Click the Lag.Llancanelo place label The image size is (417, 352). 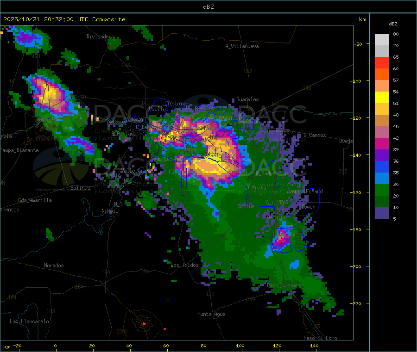(29, 322)
